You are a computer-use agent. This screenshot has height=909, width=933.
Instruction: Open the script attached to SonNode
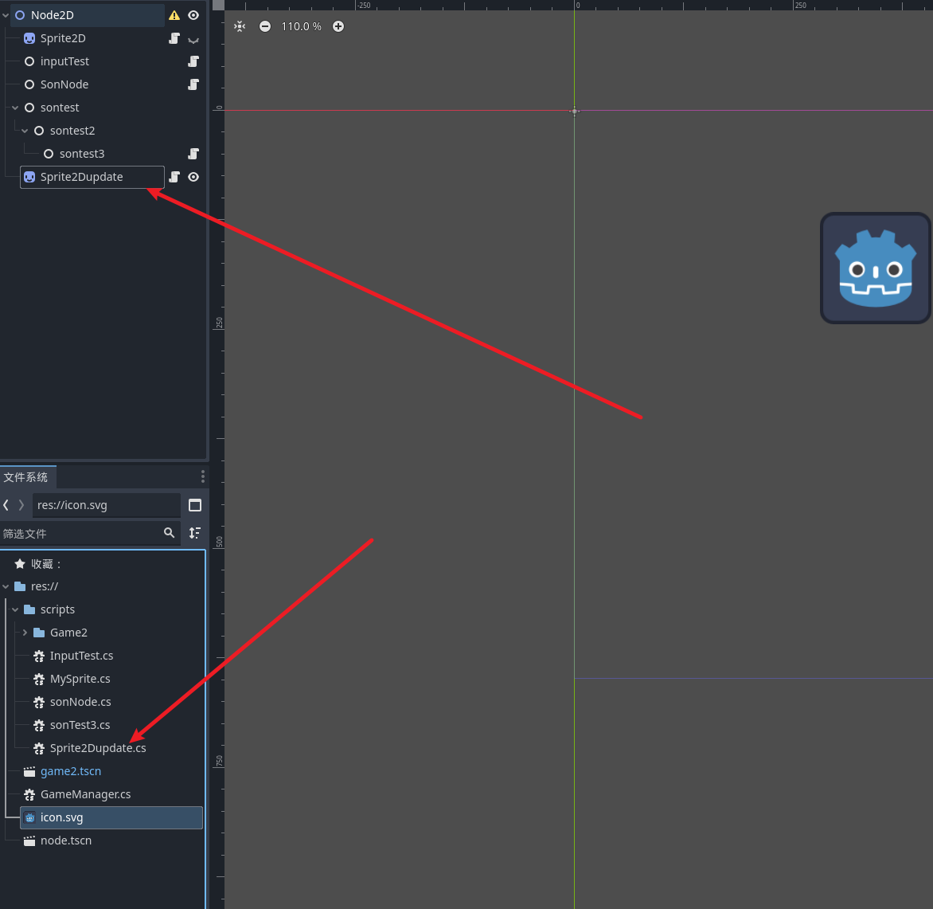coord(193,84)
